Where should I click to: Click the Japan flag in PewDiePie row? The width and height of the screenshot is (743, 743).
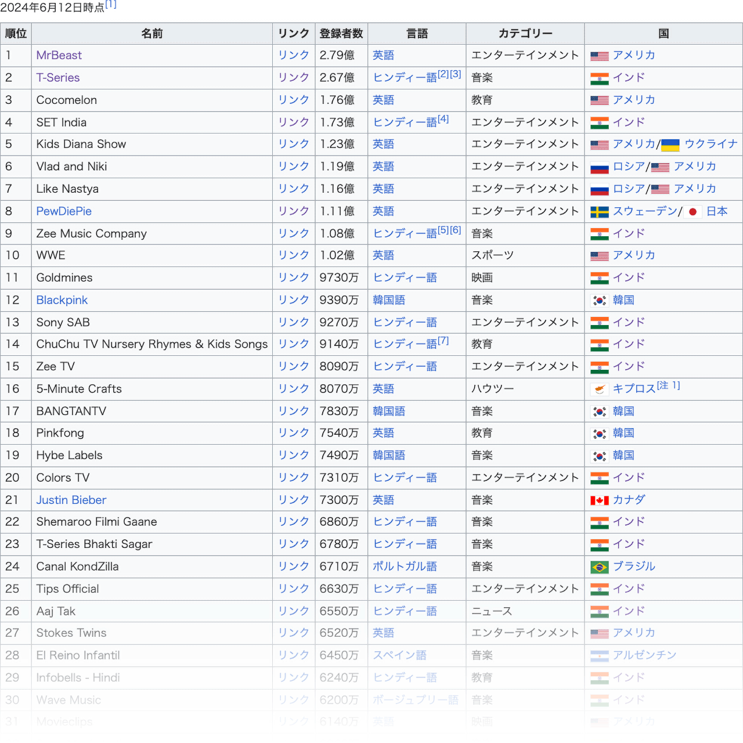coord(692,212)
